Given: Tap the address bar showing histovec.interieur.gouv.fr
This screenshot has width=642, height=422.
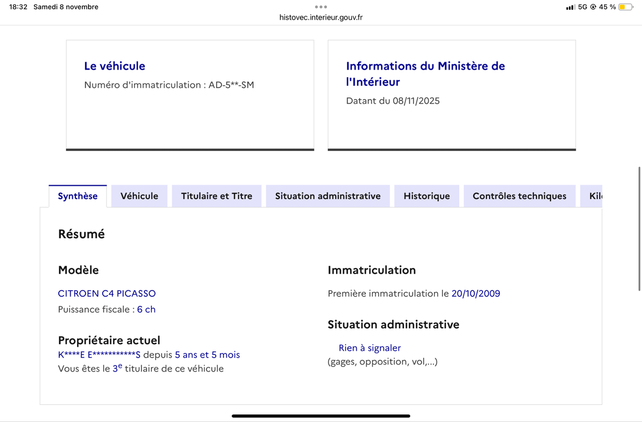Looking at the screenshot, I should click(320, 17).
